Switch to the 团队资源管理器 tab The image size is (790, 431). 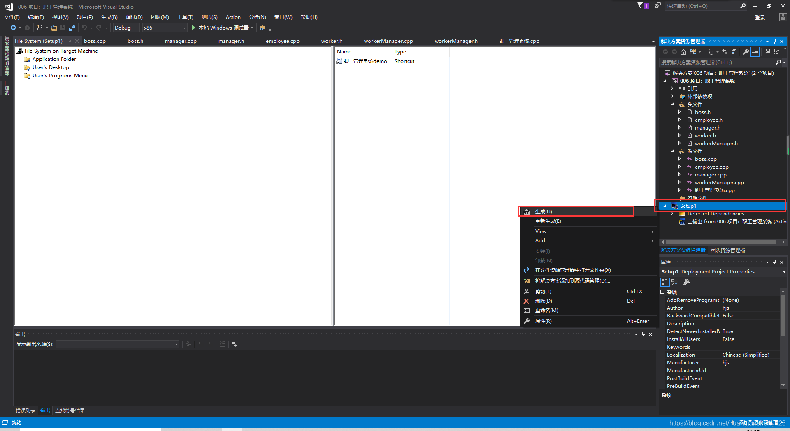pos(727,250)
